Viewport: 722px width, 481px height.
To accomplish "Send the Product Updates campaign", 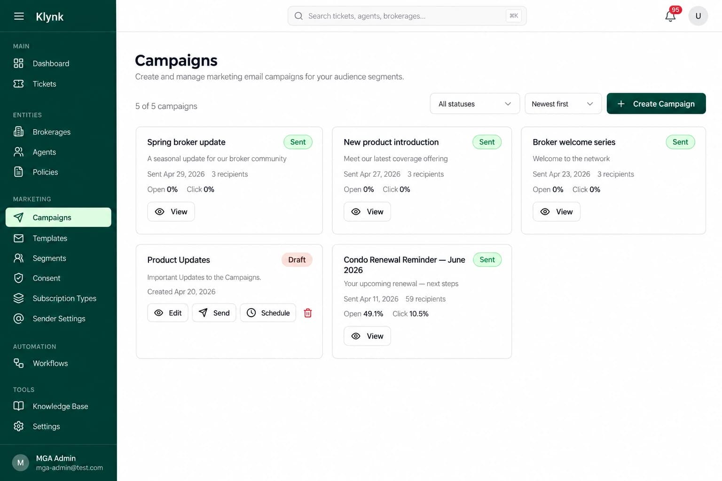I will 214,313.
